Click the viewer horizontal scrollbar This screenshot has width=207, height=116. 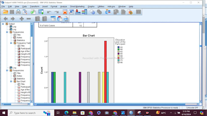click(117, 104)
